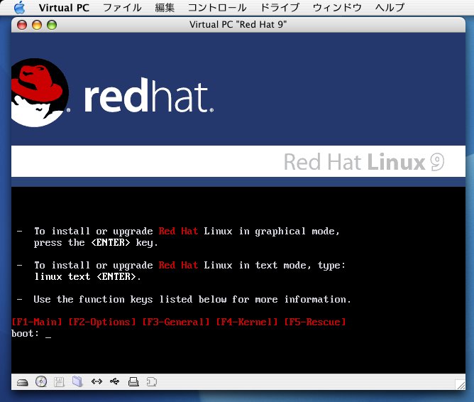
Task: Click the "linux text <ENTER>." line
Action: coord(87,276)
